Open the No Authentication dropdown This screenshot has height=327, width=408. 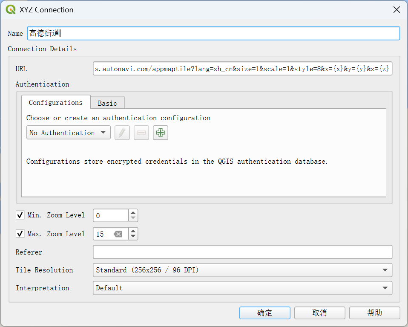click(x=68, y=133)
